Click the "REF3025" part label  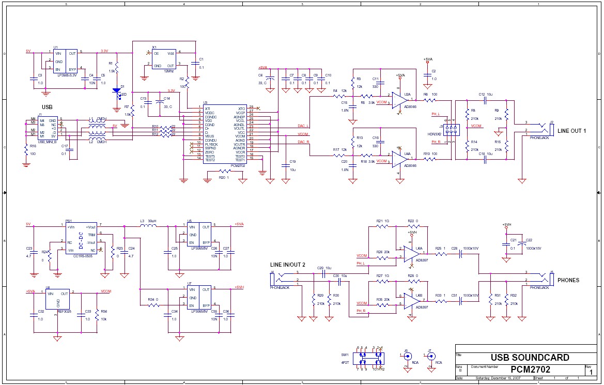[x=64, y=312]
